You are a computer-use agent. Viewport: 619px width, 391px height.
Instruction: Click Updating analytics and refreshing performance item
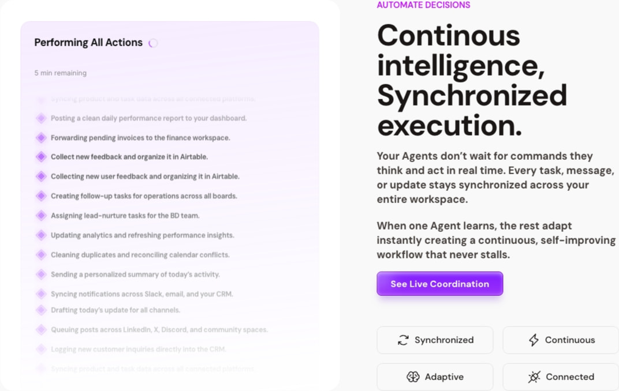tap(143, 235)
